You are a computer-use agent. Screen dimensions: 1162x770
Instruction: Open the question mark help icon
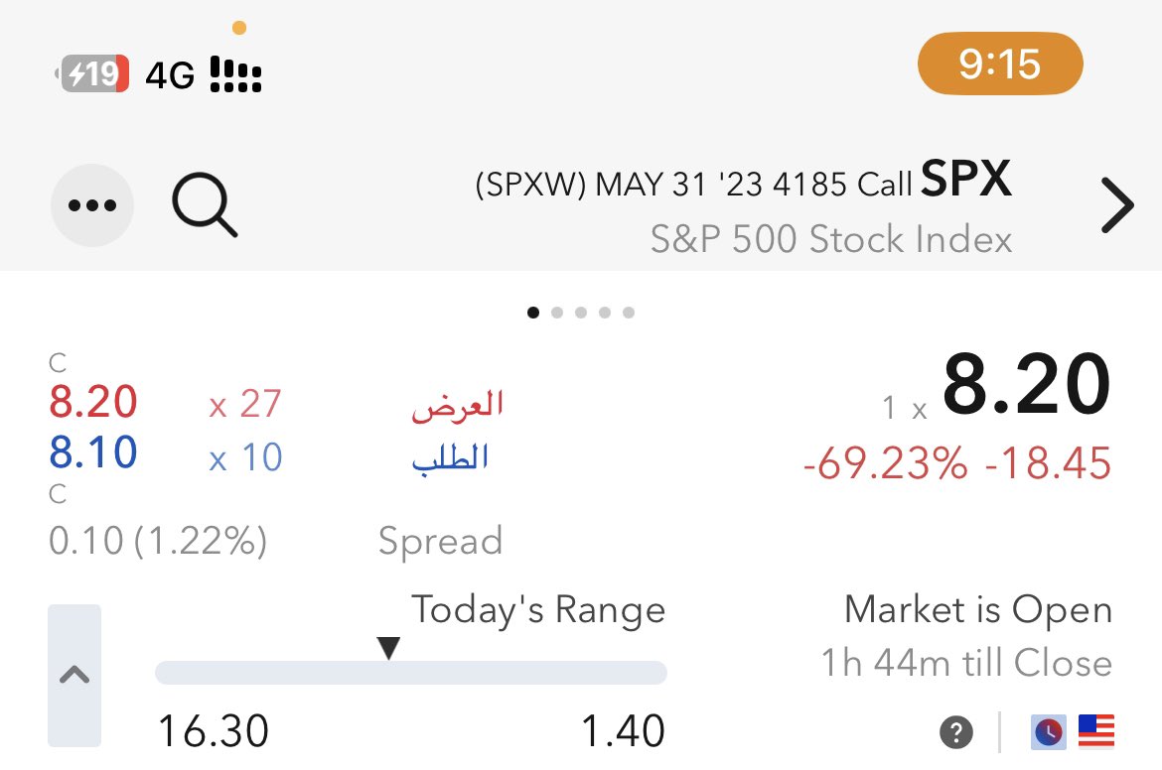coord(956,733)
